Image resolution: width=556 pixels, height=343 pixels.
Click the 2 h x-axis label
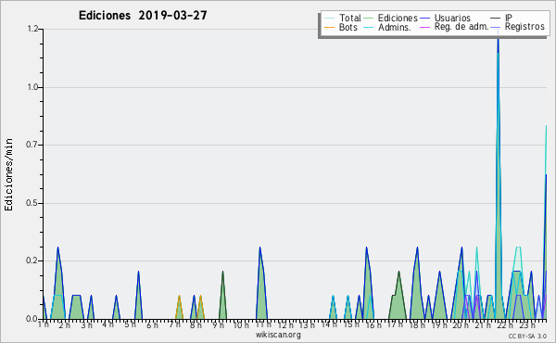[65, 324]
